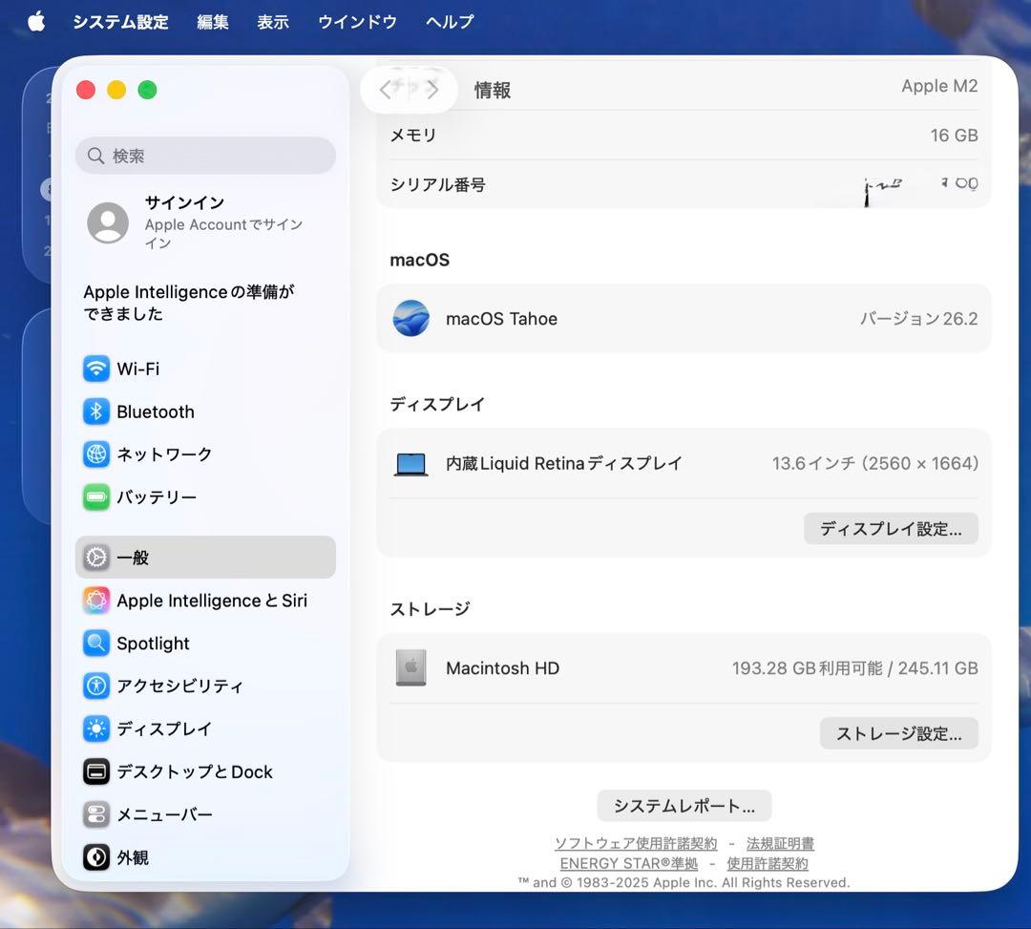Viewport: 1031px width, 929px height.
Task: Open the Apple menu
Action: [35, 21]
